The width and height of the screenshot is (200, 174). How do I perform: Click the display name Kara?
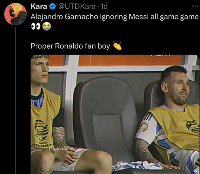tap(39, 7)
